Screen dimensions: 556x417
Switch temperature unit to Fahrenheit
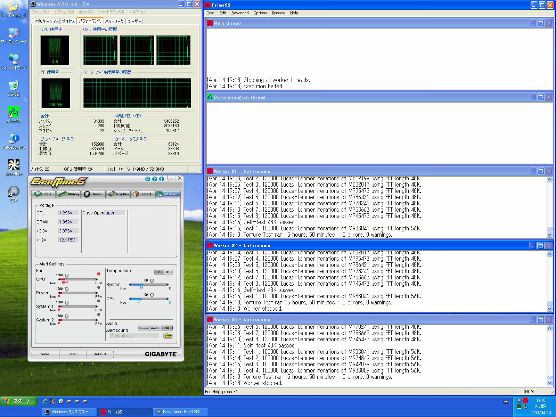coord(168,272)
